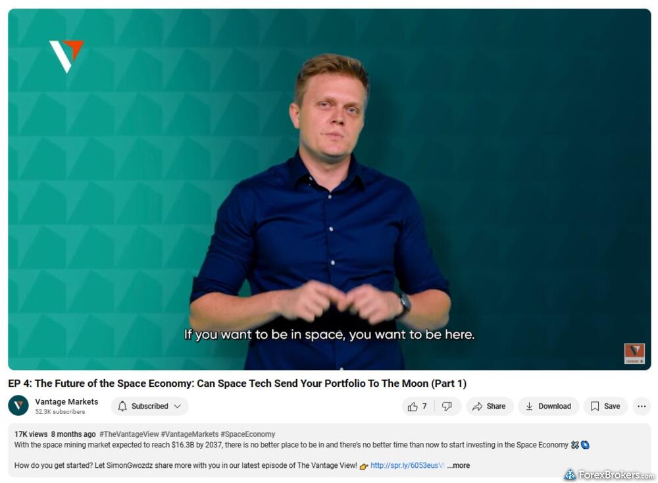Open the Vantage Markets channel name

(66, 401)
